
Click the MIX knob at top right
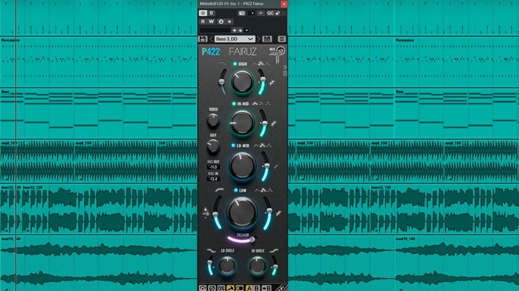pos(281,51)
